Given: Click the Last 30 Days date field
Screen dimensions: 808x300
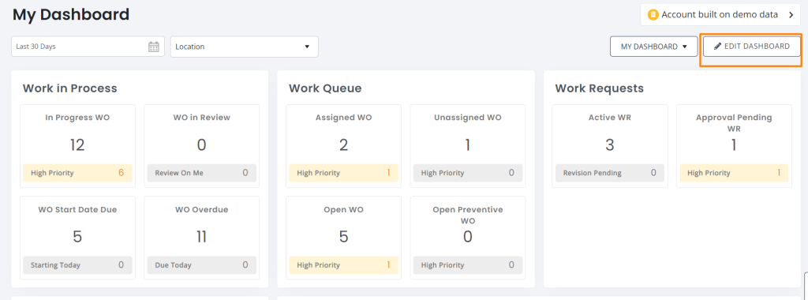Looking at the screenshot, I should click(88, 47).
